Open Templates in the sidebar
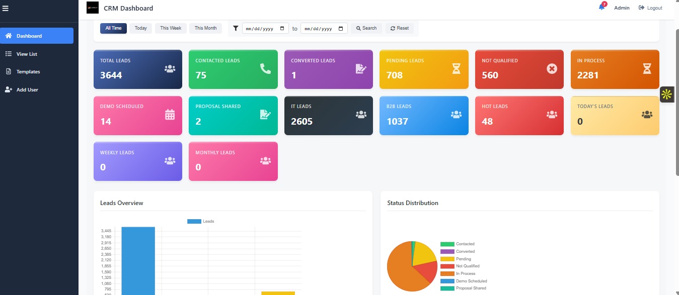The width and height of the screenshot is (679, 295). (x=37, y=71)
